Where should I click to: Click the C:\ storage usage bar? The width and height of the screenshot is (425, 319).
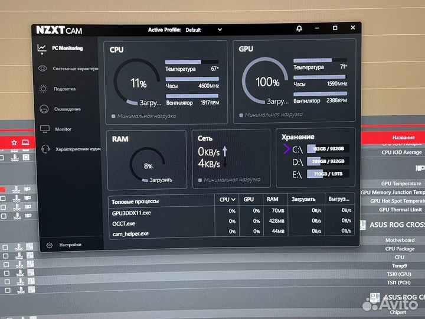pyautogui.click(x=328, y=149)
